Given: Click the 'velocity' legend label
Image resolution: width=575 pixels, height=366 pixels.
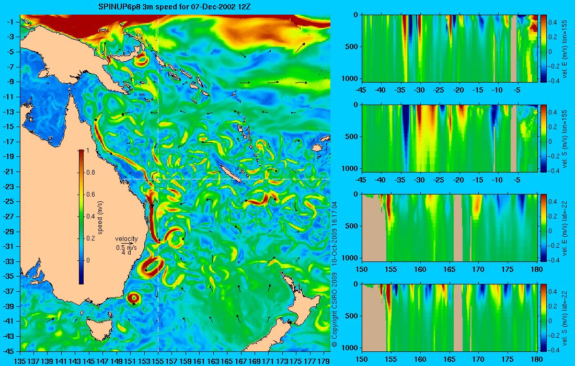Looking at the screenshot, I should 126,239.
